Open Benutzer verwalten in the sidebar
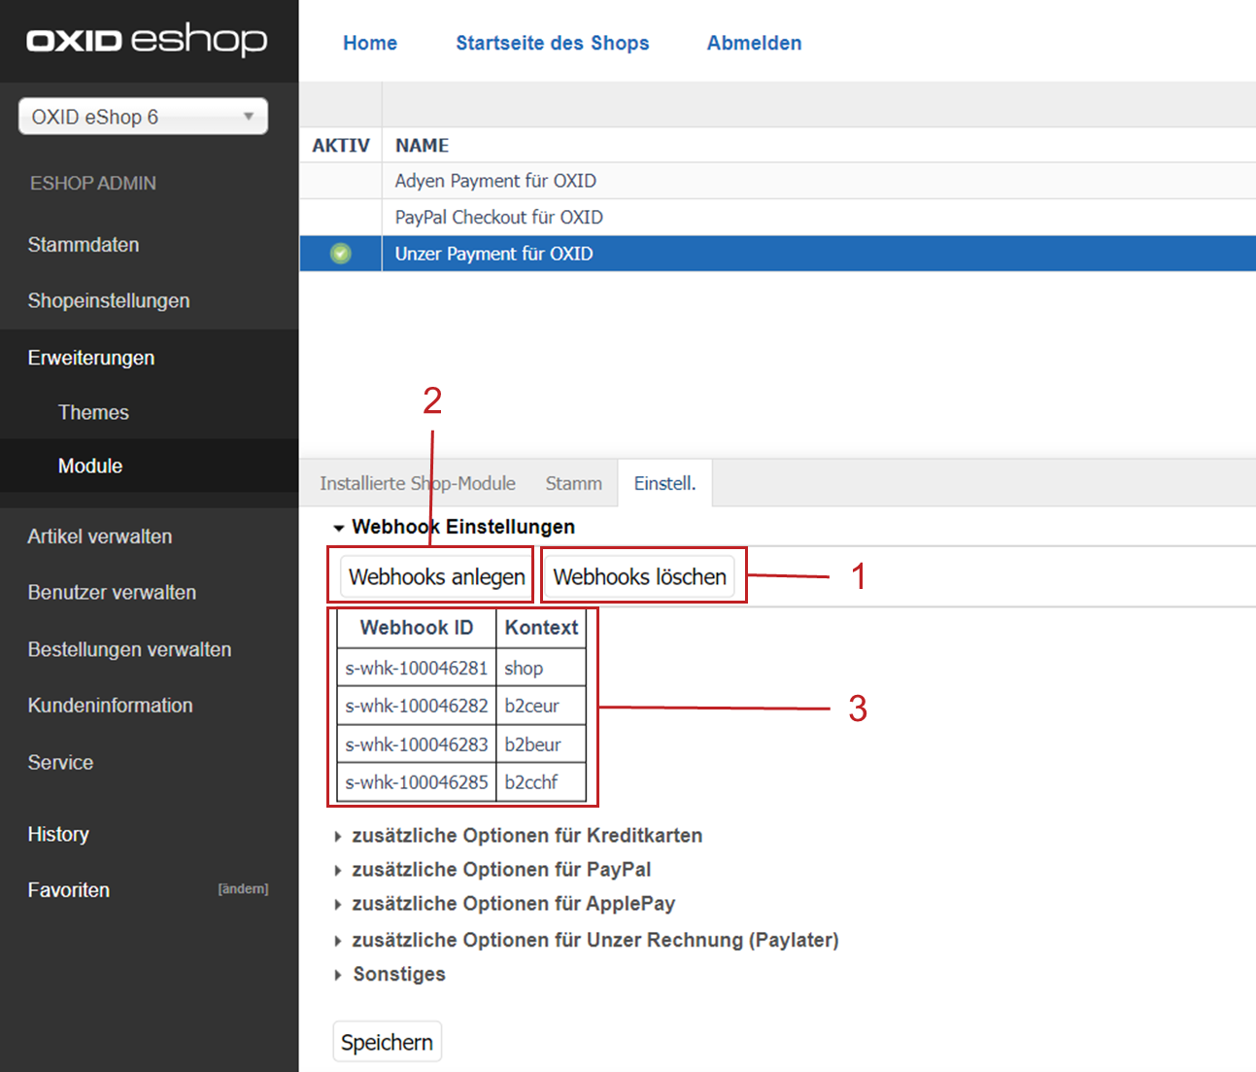 click(x=112, y=593)
